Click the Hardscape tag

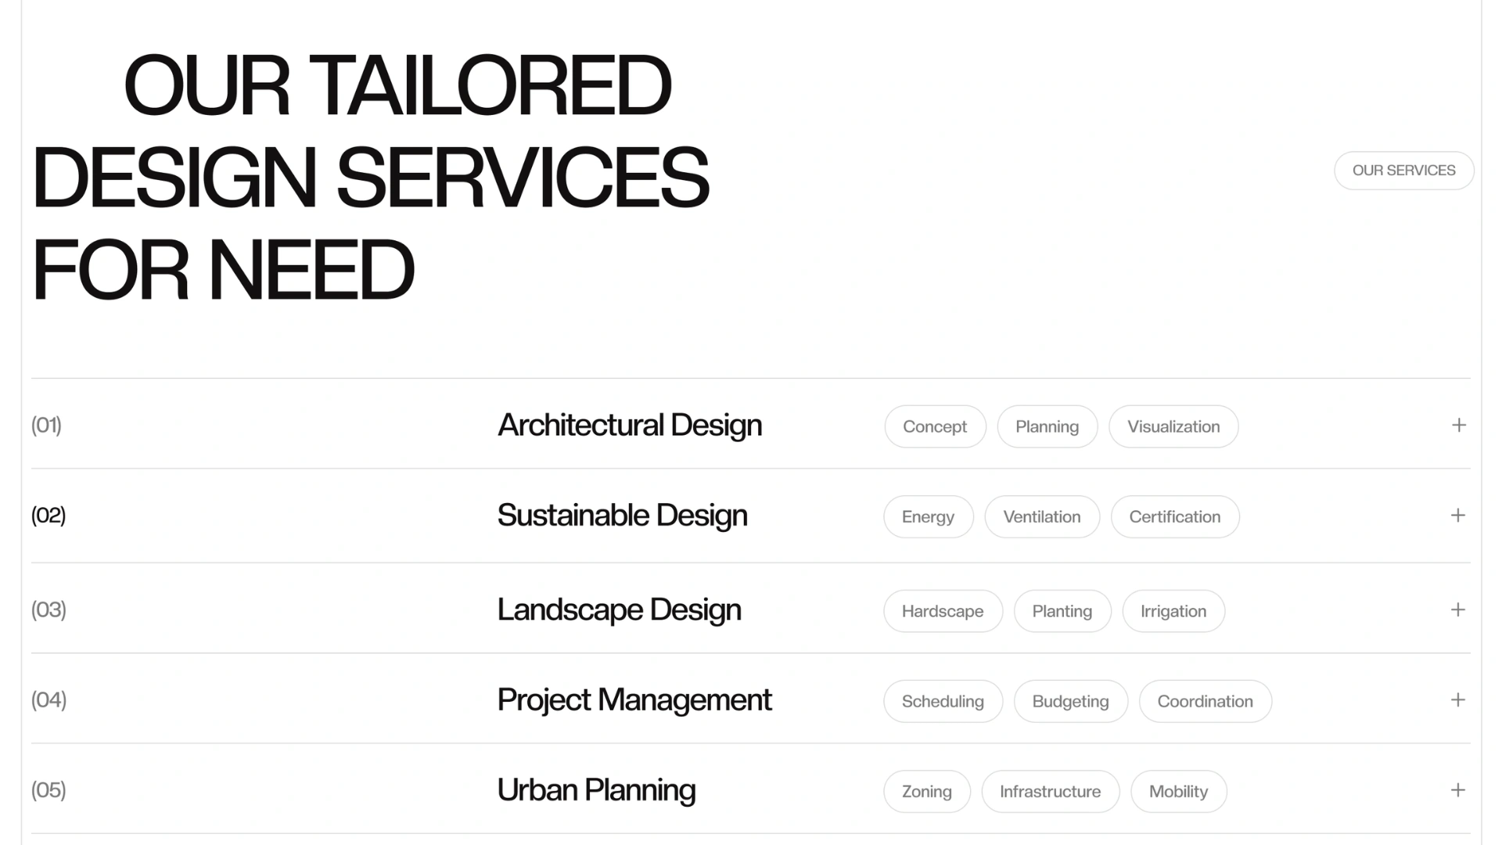[x=943, y=611]
